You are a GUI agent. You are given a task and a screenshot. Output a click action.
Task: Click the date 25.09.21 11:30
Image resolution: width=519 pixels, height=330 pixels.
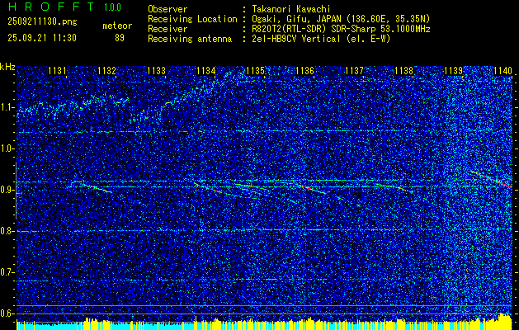(42, 38)
